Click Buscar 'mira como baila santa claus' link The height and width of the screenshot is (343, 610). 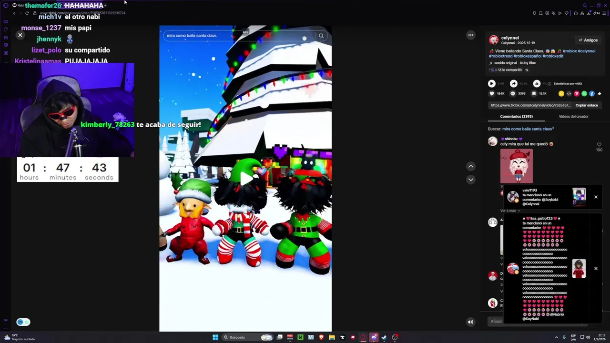(528, 129)
